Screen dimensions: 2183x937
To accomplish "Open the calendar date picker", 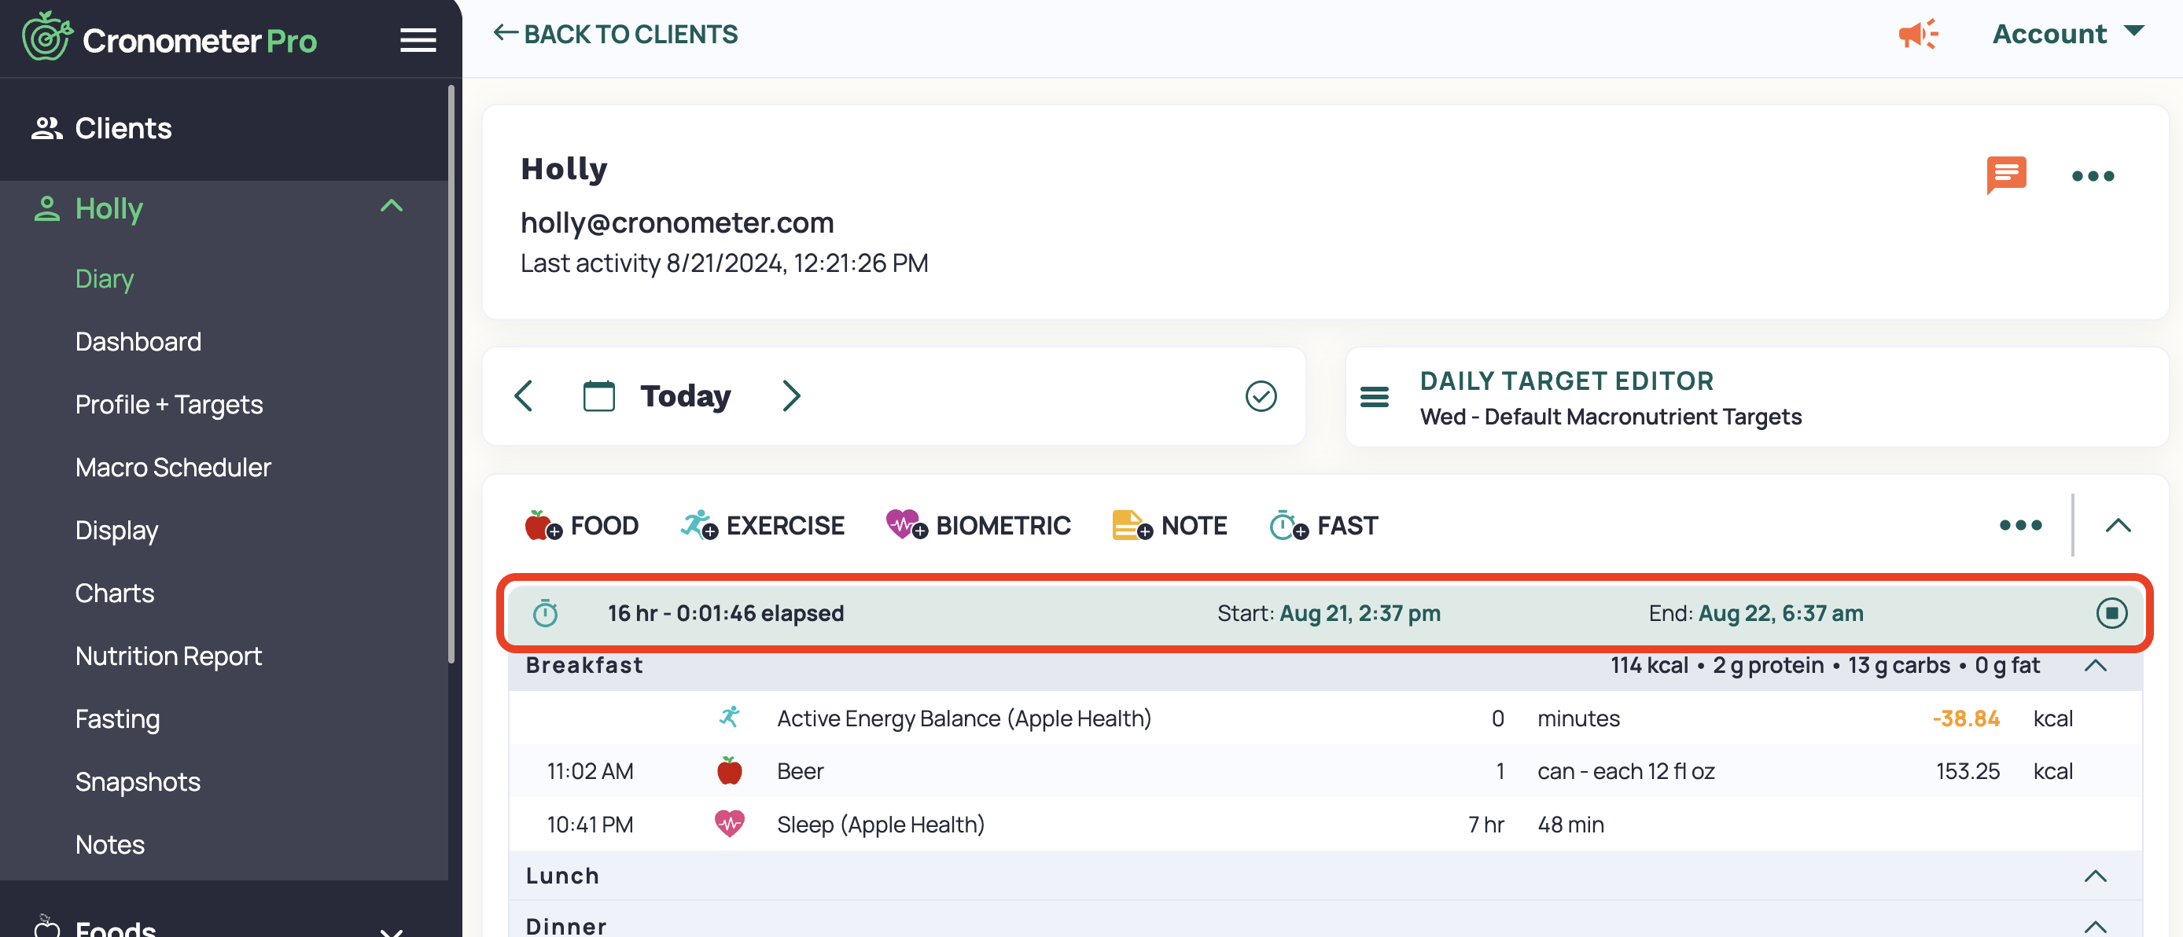I will (599, 395).
